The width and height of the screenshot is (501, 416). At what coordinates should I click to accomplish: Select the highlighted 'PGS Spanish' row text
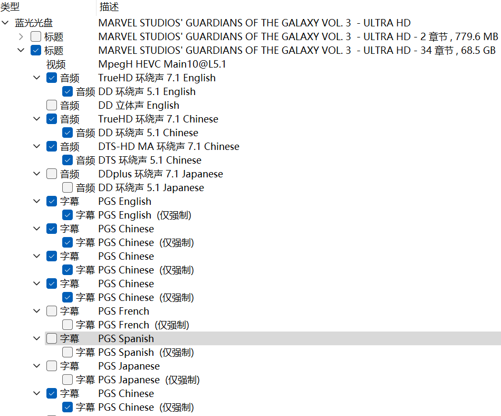point(126,338)
